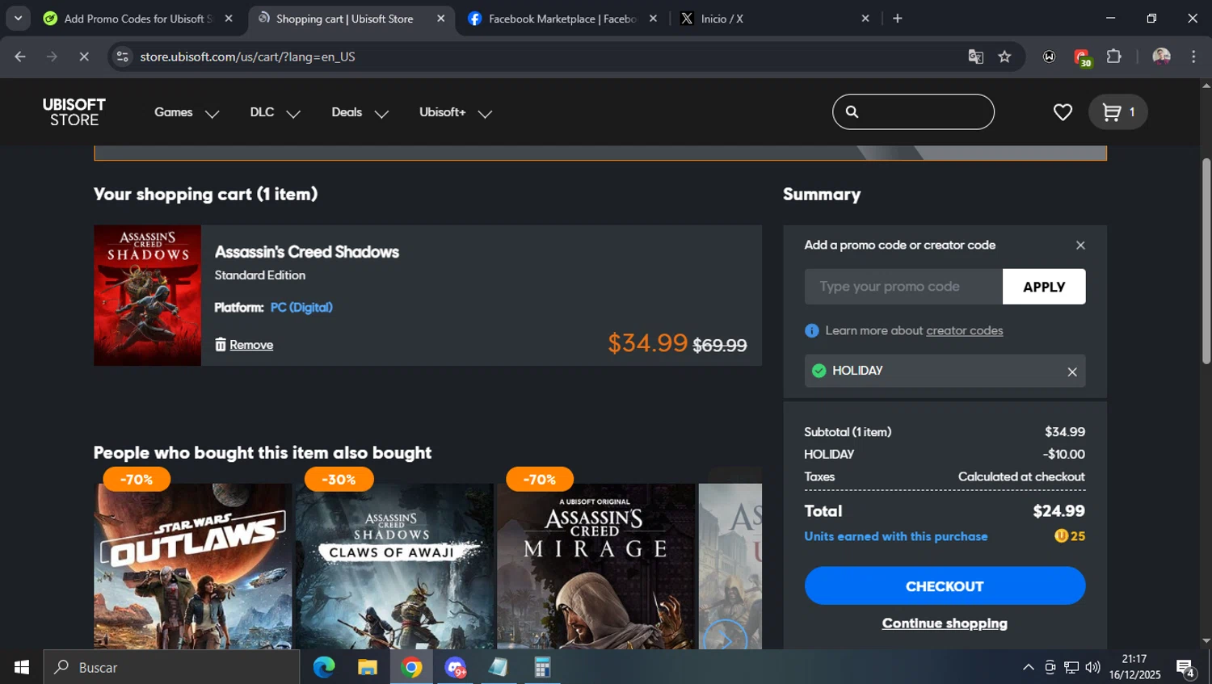Click the CHECKOUT button
Viewport: 1212px width, 684px height.
[x=945, y=586]
